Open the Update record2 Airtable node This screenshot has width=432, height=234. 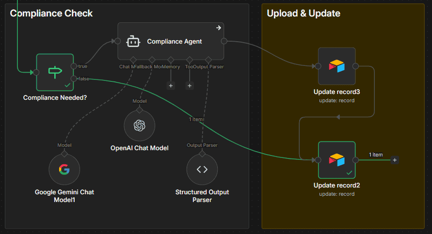pyautogui.click(x=336, y=160)
